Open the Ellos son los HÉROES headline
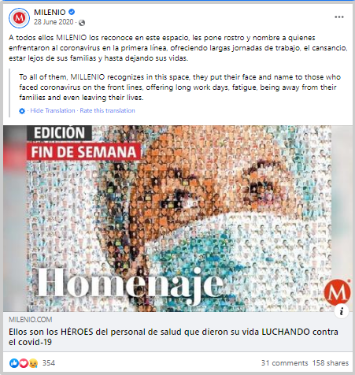The height and width of the screenshot is (375, 355). [x=173, y=337]
